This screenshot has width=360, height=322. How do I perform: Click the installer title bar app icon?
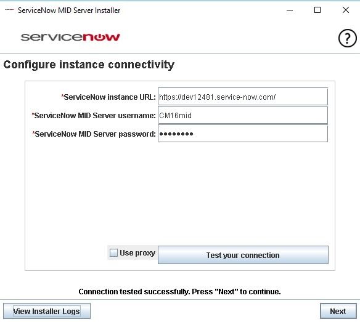9,10
